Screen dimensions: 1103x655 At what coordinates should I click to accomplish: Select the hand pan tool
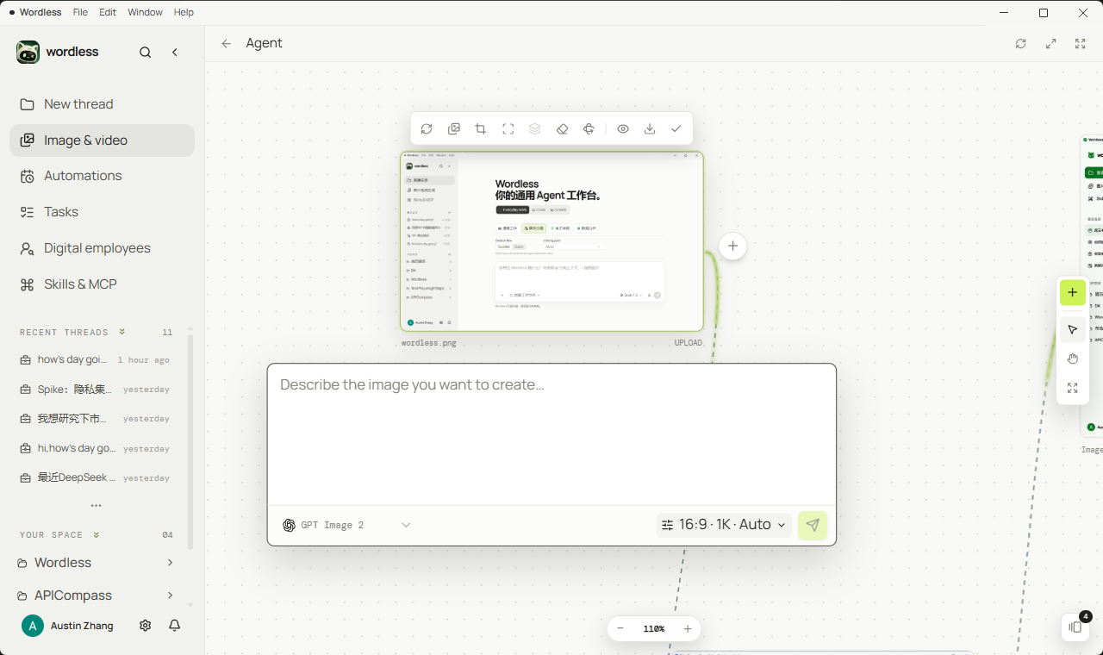click(x=1073, y=359)
